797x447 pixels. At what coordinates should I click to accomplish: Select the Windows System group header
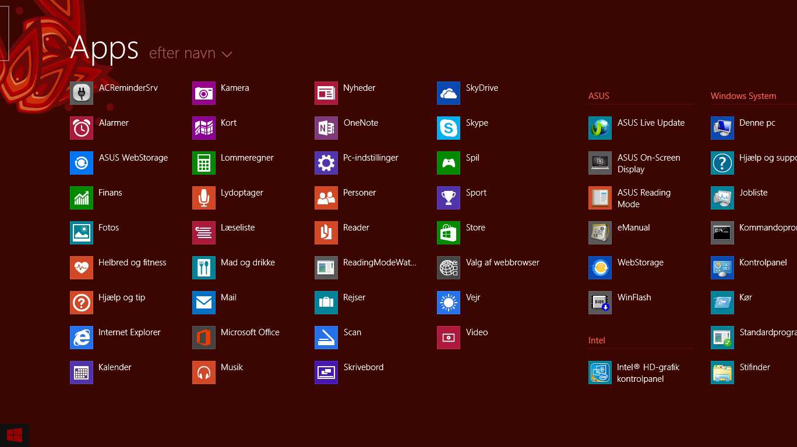coord(743,96)
